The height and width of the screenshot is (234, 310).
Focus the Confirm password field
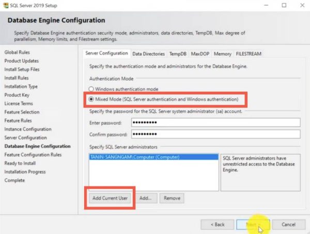coord(215,134)
